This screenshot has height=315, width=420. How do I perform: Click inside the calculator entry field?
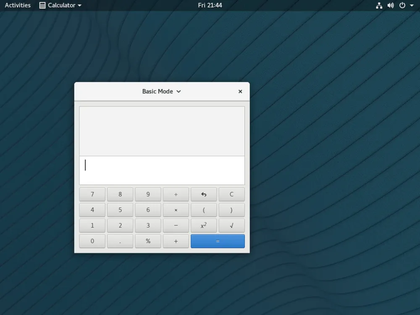coord(162,170)
